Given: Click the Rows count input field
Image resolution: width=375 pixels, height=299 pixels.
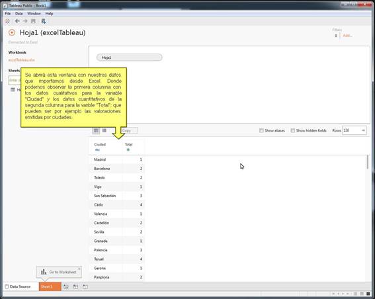Looking at the screenshot, I should (351, 130).
